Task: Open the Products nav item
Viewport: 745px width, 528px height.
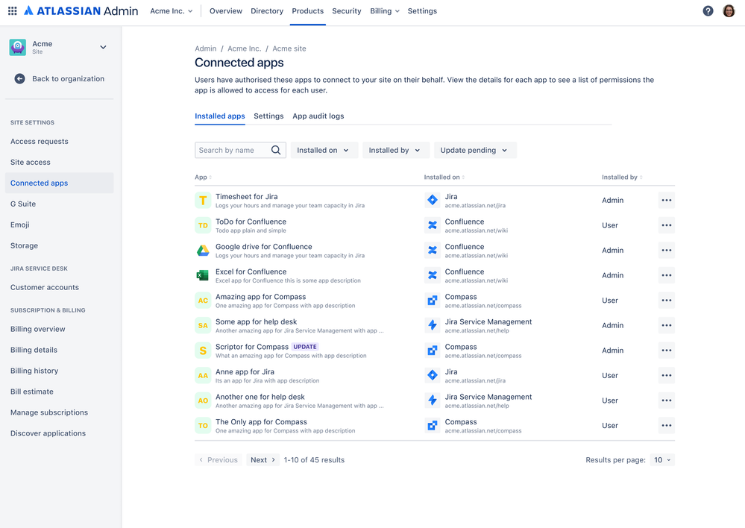Action: coord(308,11)
